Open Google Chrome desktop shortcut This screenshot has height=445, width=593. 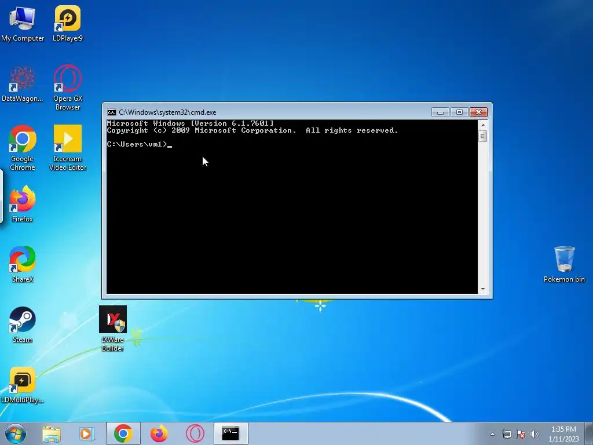pyautogui.click(x=23, y=148)
